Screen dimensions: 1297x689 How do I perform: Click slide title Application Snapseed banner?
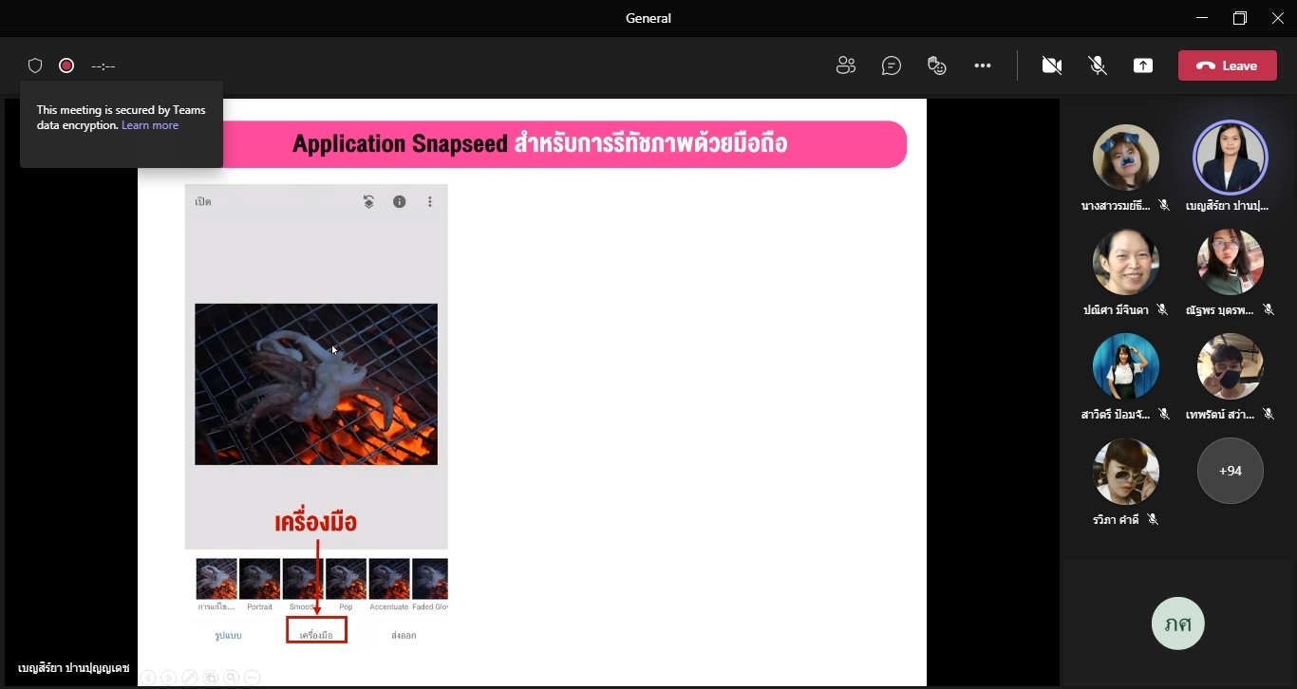tap(539, 144)
